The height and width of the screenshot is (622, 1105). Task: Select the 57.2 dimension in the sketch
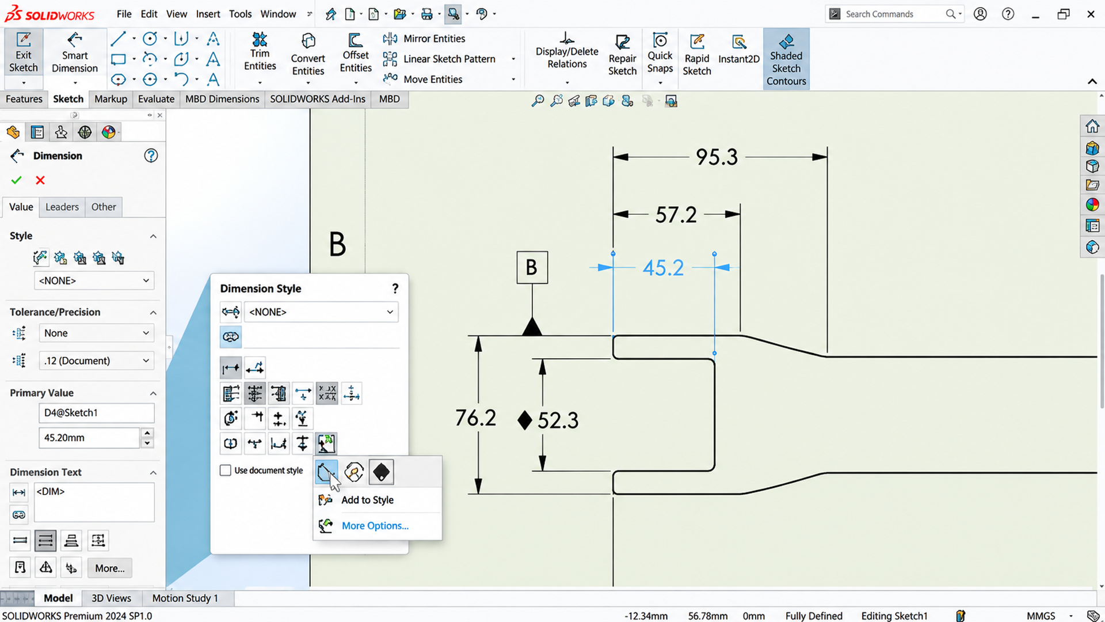click(676, 215)
